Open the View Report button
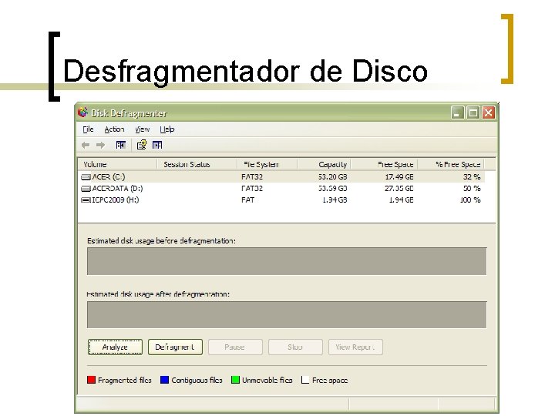The width and height of the screenshot is (555, 416). pyautogui.click(x=355, y=347)
